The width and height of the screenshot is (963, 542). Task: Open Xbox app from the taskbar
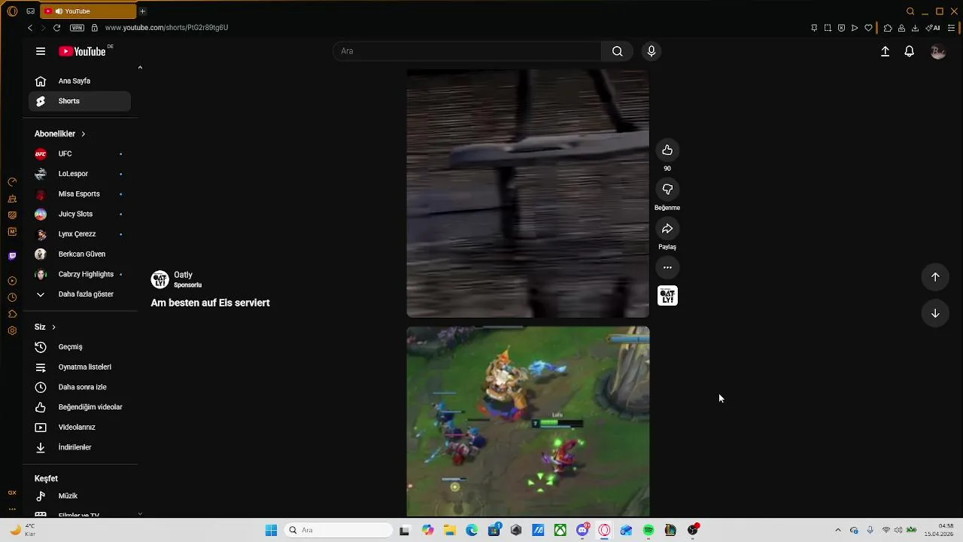click(560, 530)
